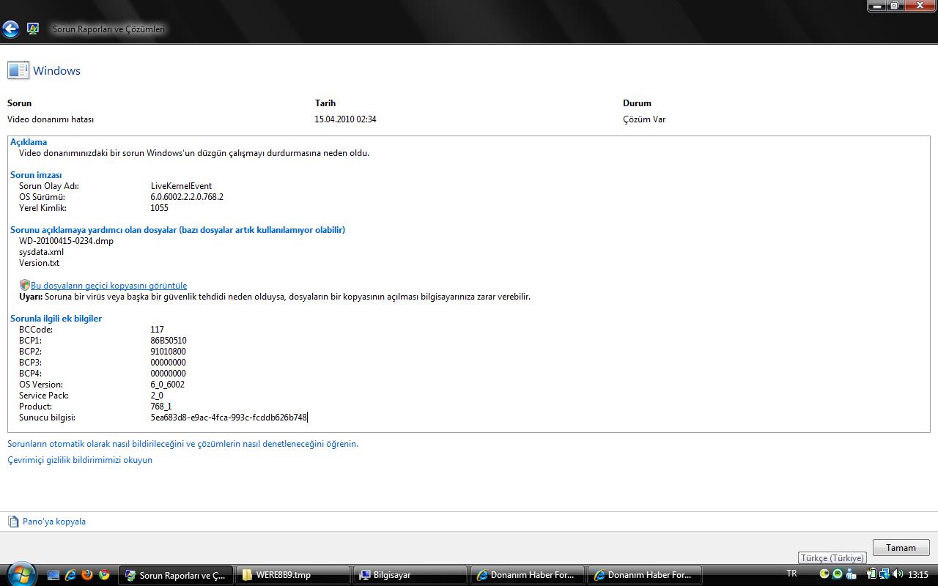This screenshot has height=586, width=938.
Task: Click the yellow-green circular tray icon
Action: click(824, 574)
